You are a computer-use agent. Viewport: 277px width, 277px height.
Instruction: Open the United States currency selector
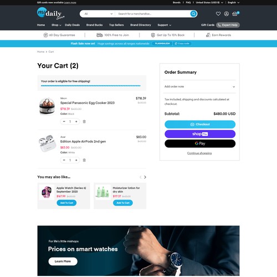pos(209,3)
